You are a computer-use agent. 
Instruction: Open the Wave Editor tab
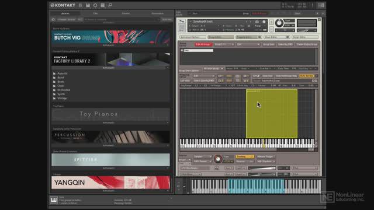pyautogui.click(x=276, y=37)
